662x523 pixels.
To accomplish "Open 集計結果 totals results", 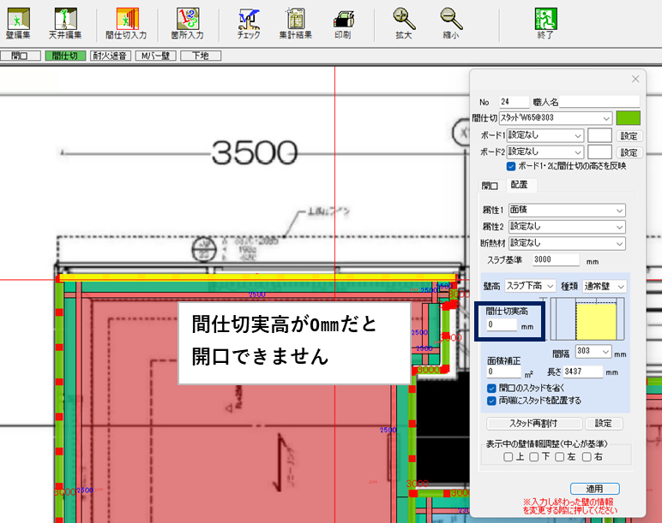I will click(296, 23).
